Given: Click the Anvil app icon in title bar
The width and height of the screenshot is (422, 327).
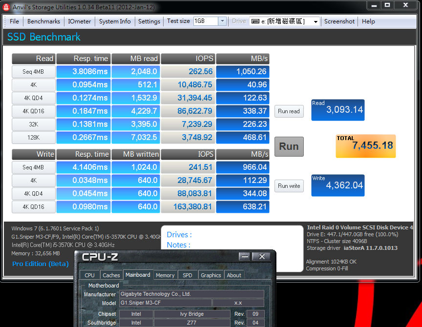Looking at the screenshot, I should [6, 7].
